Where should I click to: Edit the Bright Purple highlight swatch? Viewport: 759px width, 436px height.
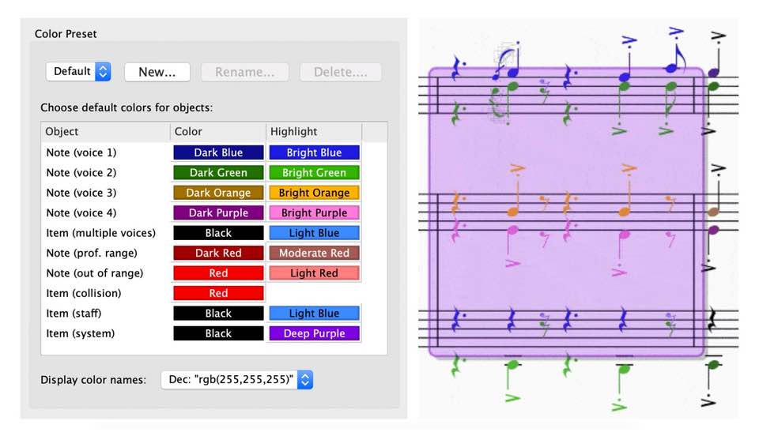(314, 212)
